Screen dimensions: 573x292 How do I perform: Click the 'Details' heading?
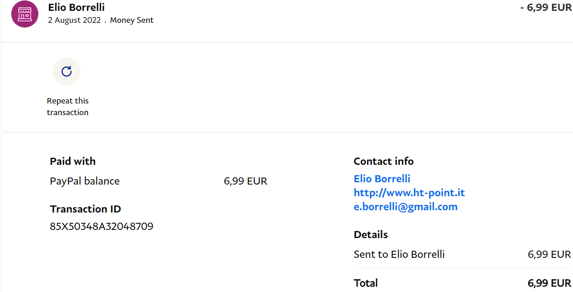[x=370, y=235]
